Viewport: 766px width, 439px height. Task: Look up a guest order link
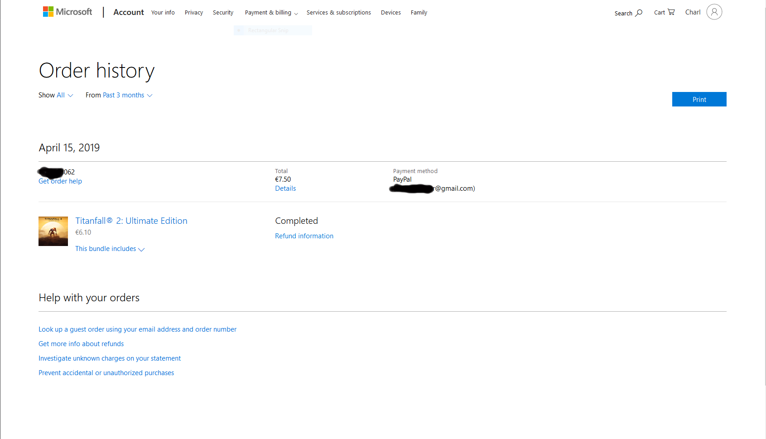[x=138, y=329]
